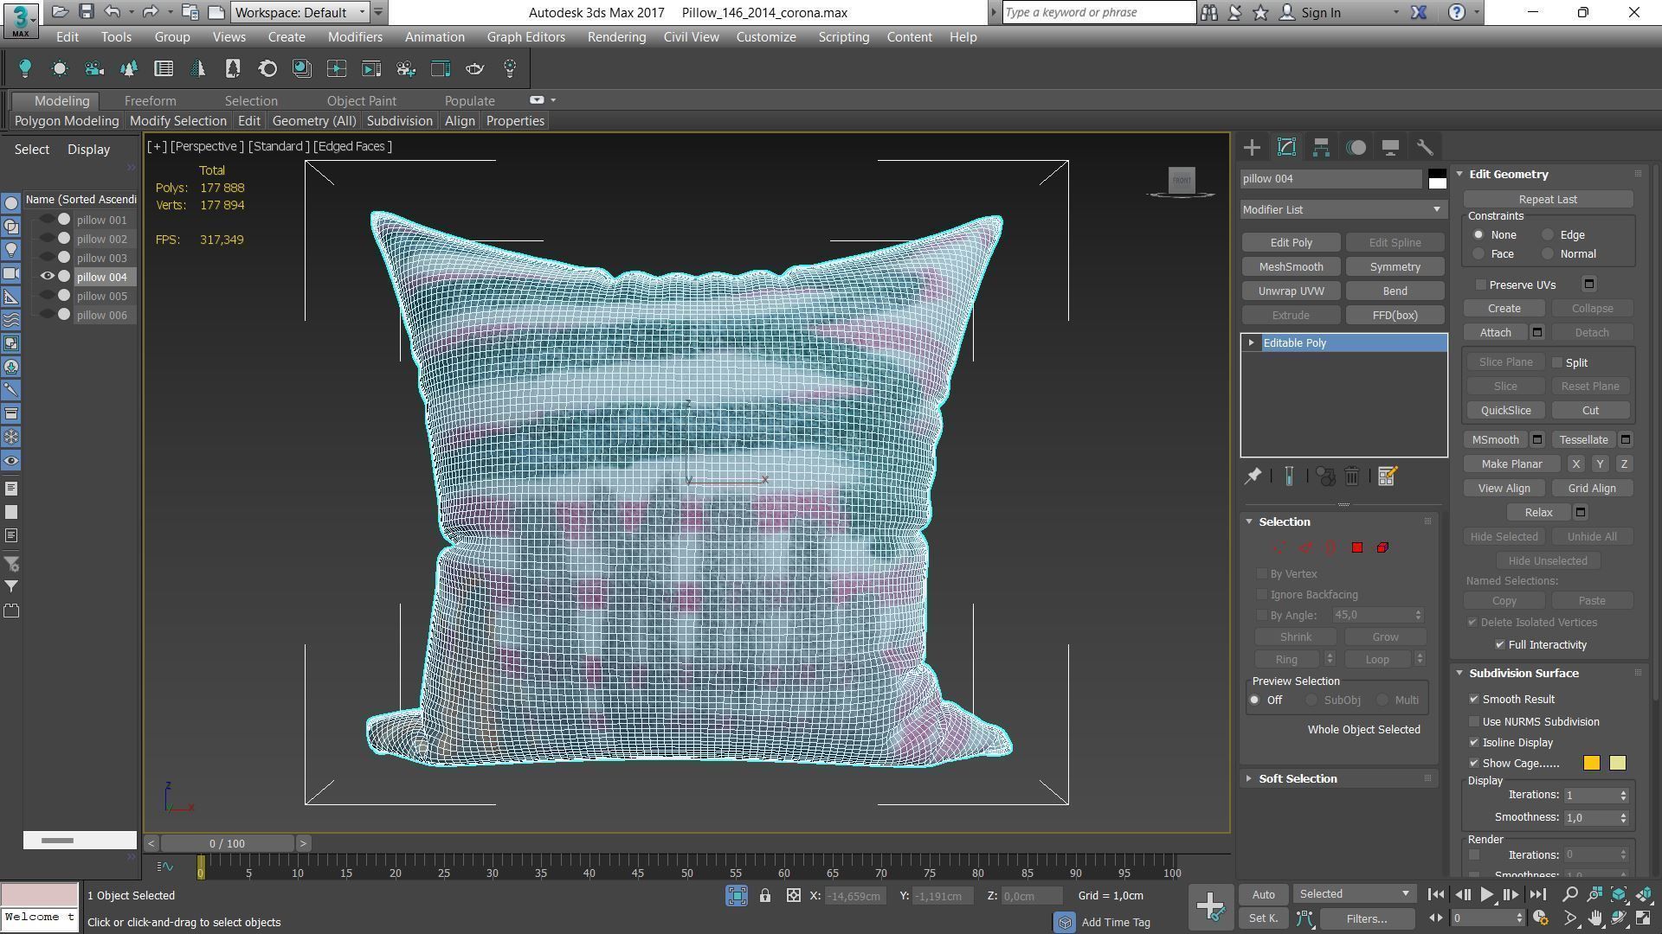
Task: Switch to the Freeform ribbon tab
Action: tap(150, 101)
